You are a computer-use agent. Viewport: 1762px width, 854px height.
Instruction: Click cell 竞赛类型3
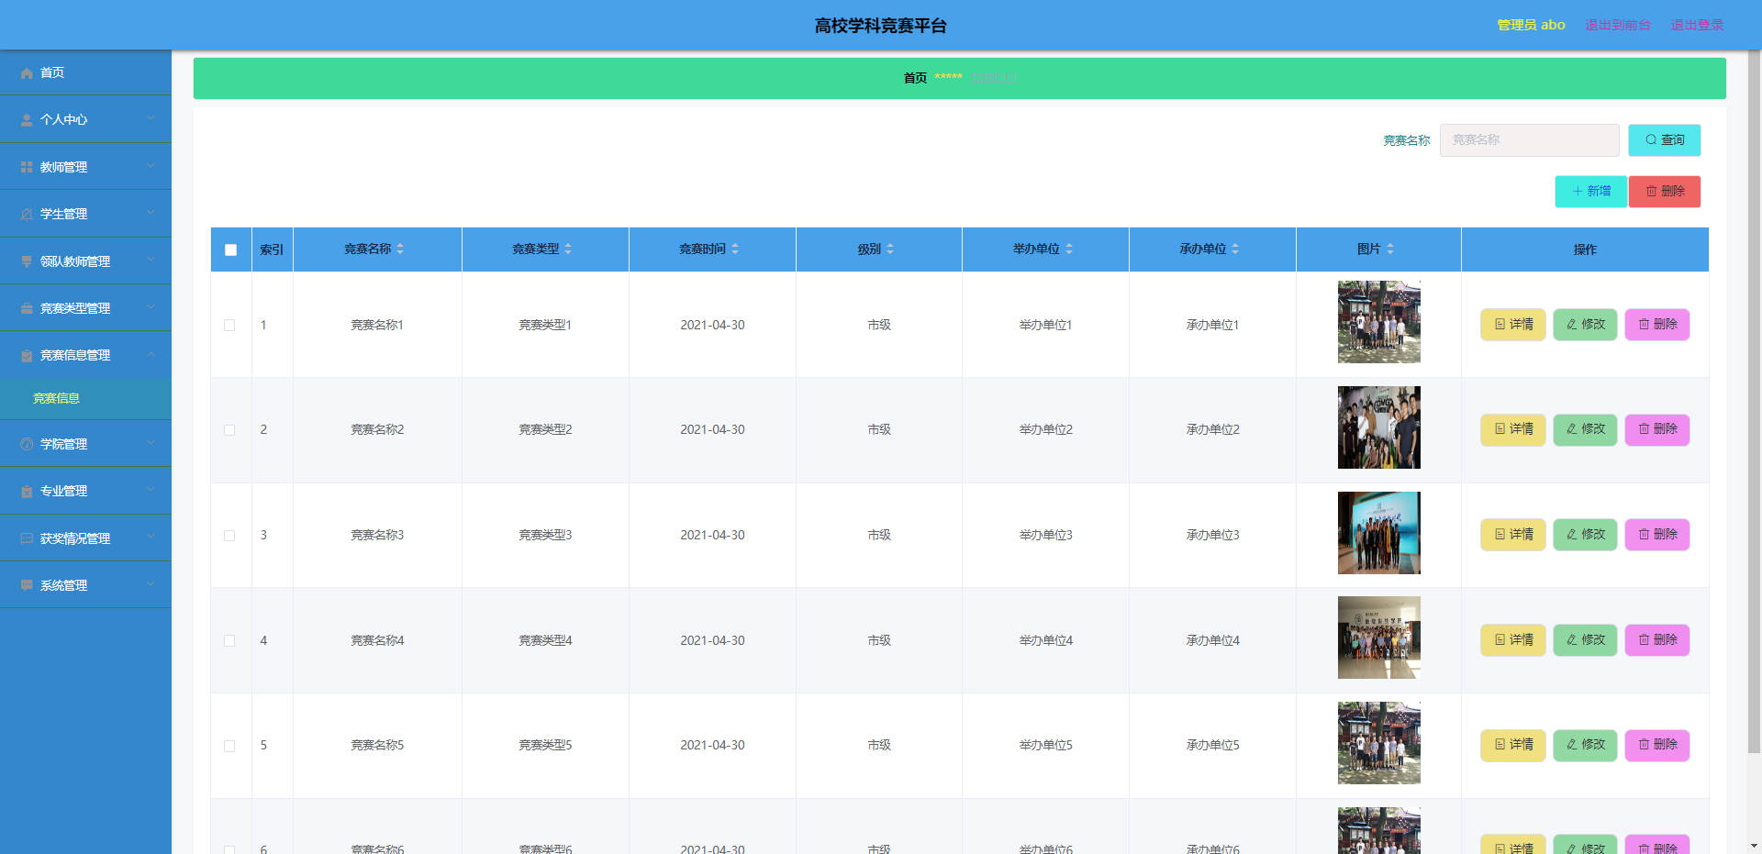(545, 536)
